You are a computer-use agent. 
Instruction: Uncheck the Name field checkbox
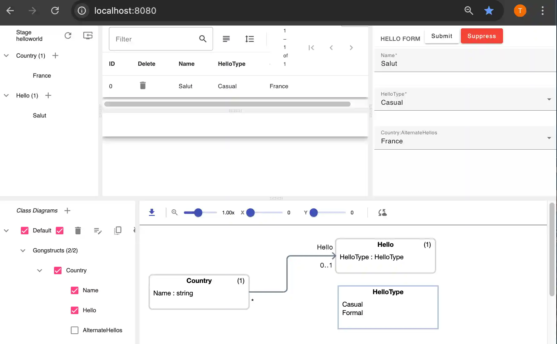point(75,290)
